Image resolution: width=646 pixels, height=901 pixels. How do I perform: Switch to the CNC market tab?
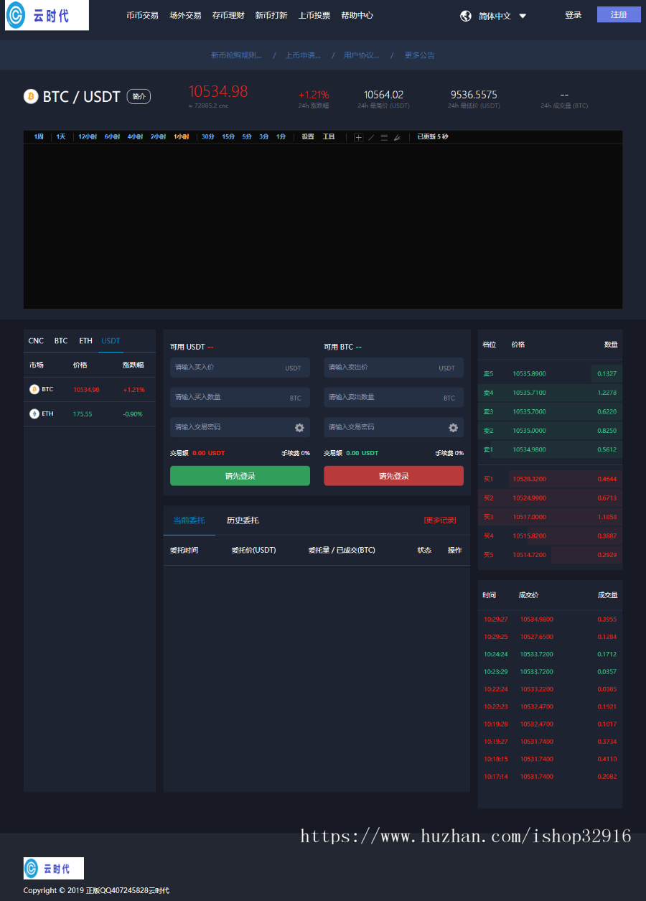click(x=36, y=341)
